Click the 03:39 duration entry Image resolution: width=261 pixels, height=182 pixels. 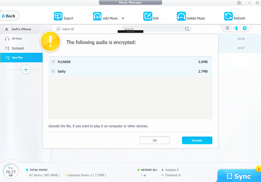[x=241, y=39]
